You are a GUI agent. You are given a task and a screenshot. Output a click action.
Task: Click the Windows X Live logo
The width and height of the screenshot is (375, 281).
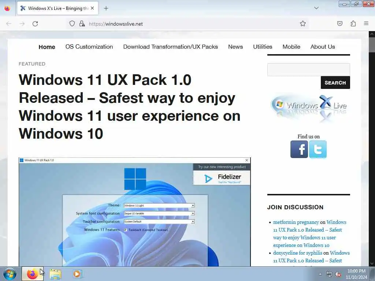pyautogui.click(x=308, y=108)
